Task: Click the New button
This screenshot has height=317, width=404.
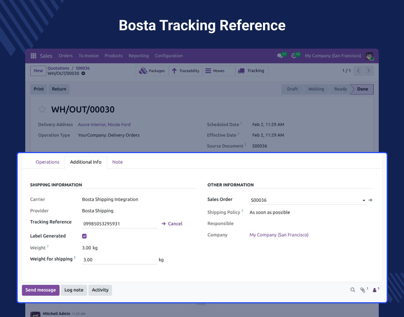Action: pyautogui.click(x=38, y=71)
